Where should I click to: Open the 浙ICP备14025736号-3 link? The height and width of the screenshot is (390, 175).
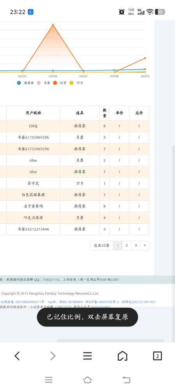[102, 302]
